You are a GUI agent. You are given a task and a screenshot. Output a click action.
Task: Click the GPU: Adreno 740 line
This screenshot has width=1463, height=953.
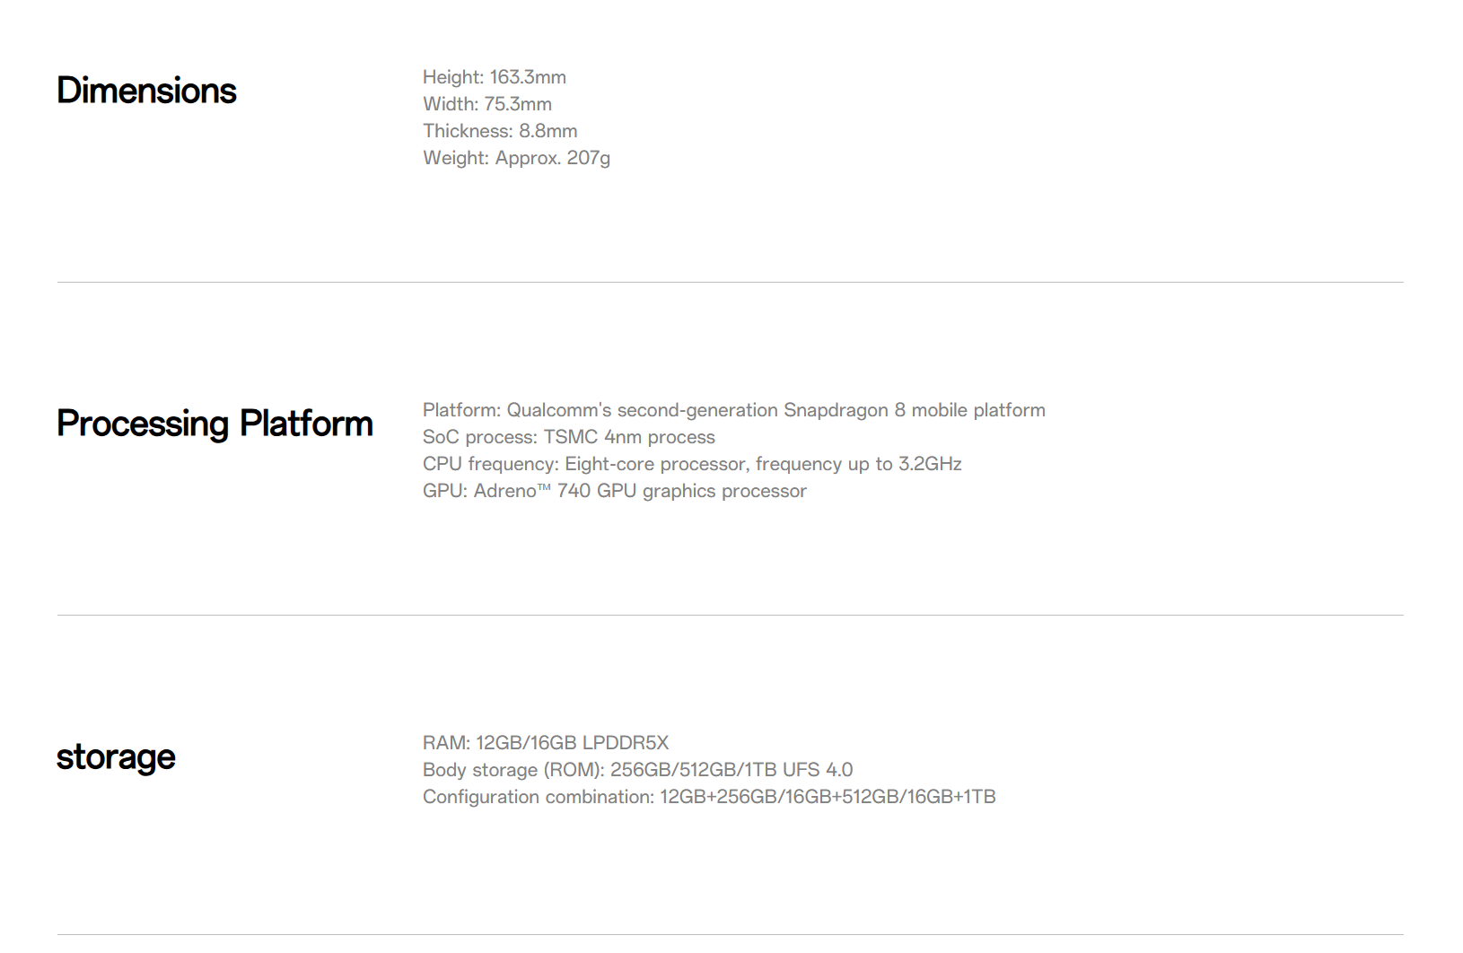pyautogui.click(x=615, y=491)
